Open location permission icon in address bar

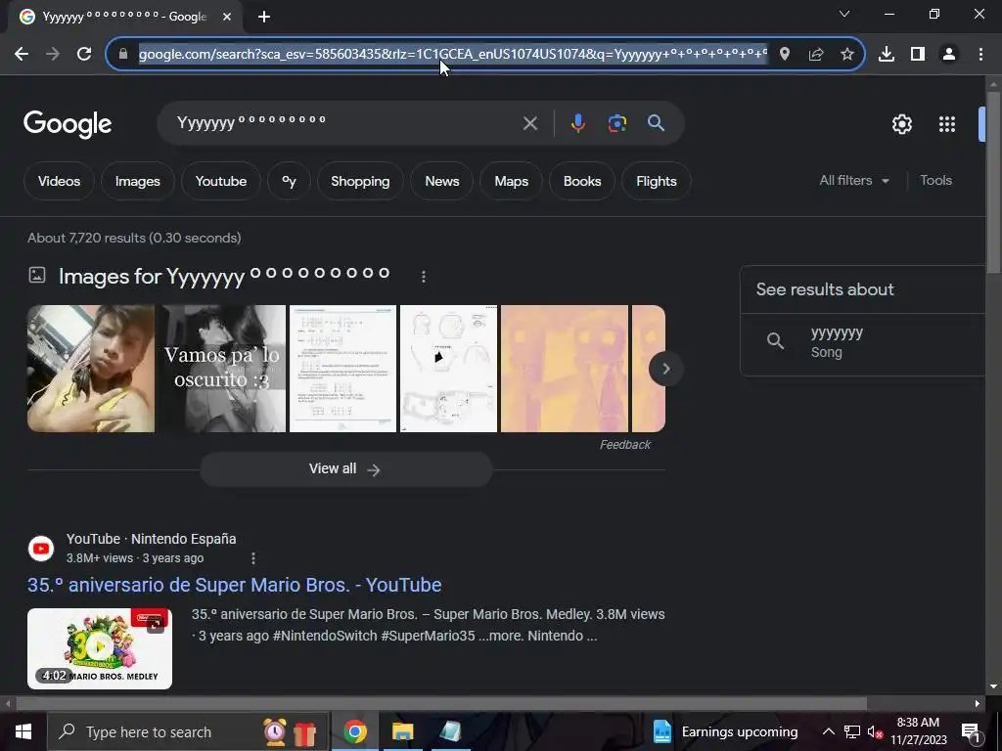click(x=785, y=55)
